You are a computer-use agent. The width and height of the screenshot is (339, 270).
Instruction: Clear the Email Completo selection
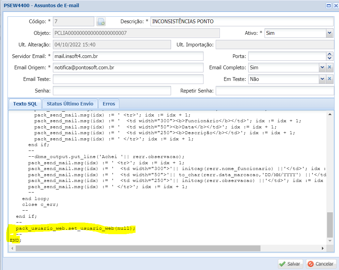click(x=329, y=68)
